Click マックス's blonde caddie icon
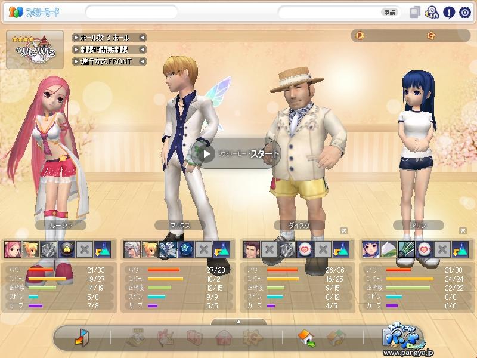This screenshot has width=477, height=358. tap(150, 249)
